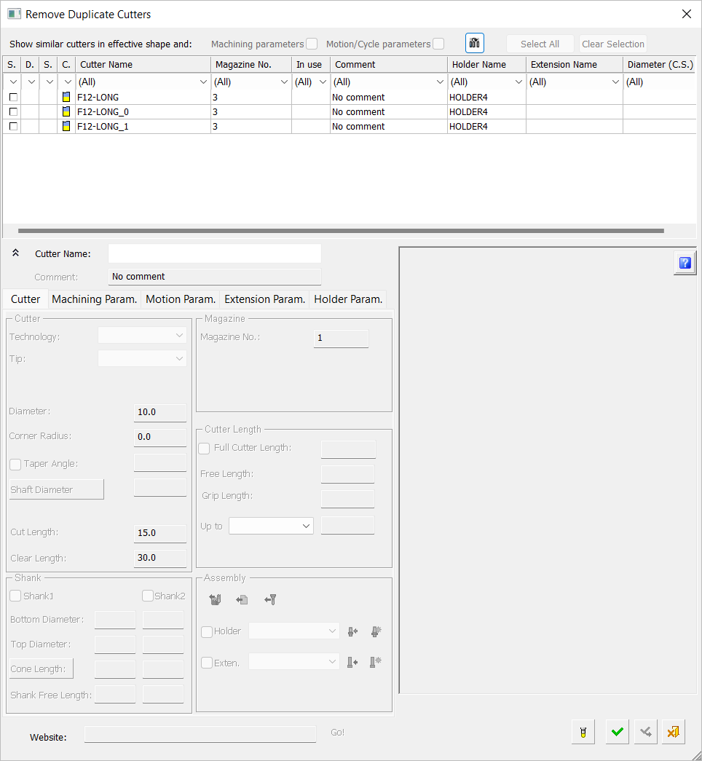
Task: Click the Assembly import from file icon
Action: [242, 600]
